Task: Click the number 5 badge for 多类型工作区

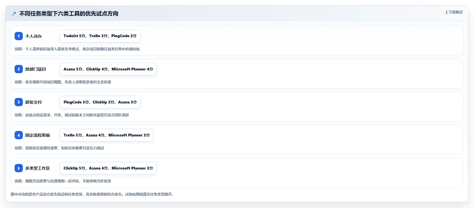Action: [x=19, y=168]
